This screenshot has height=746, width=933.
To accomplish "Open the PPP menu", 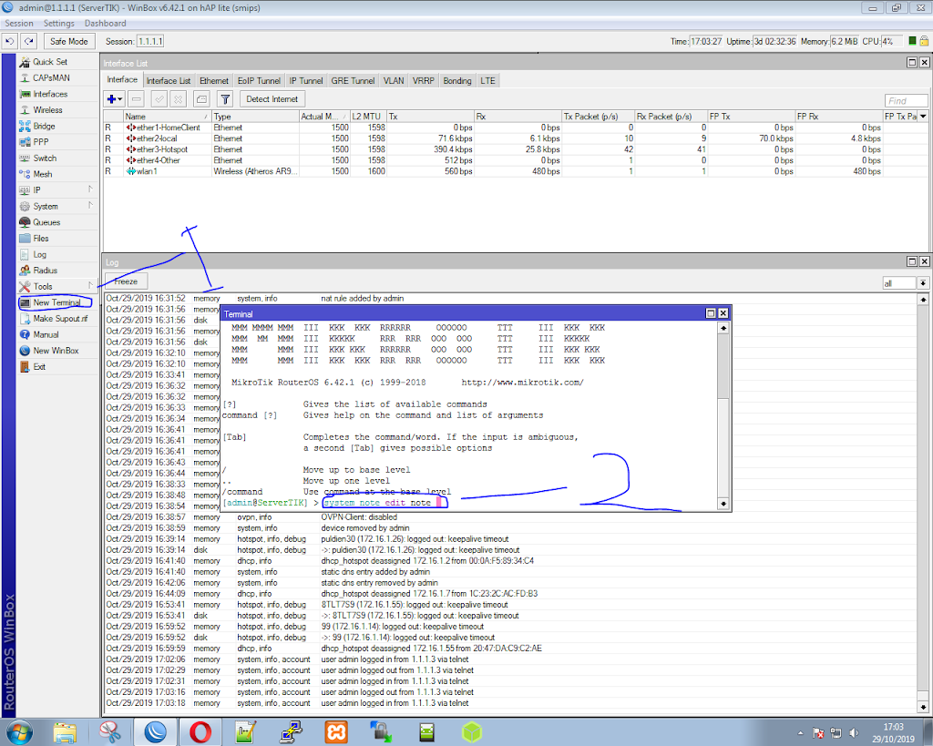I will [x=40, y=142].
